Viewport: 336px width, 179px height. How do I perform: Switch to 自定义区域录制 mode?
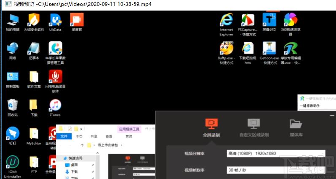click(x=254, y=128)
